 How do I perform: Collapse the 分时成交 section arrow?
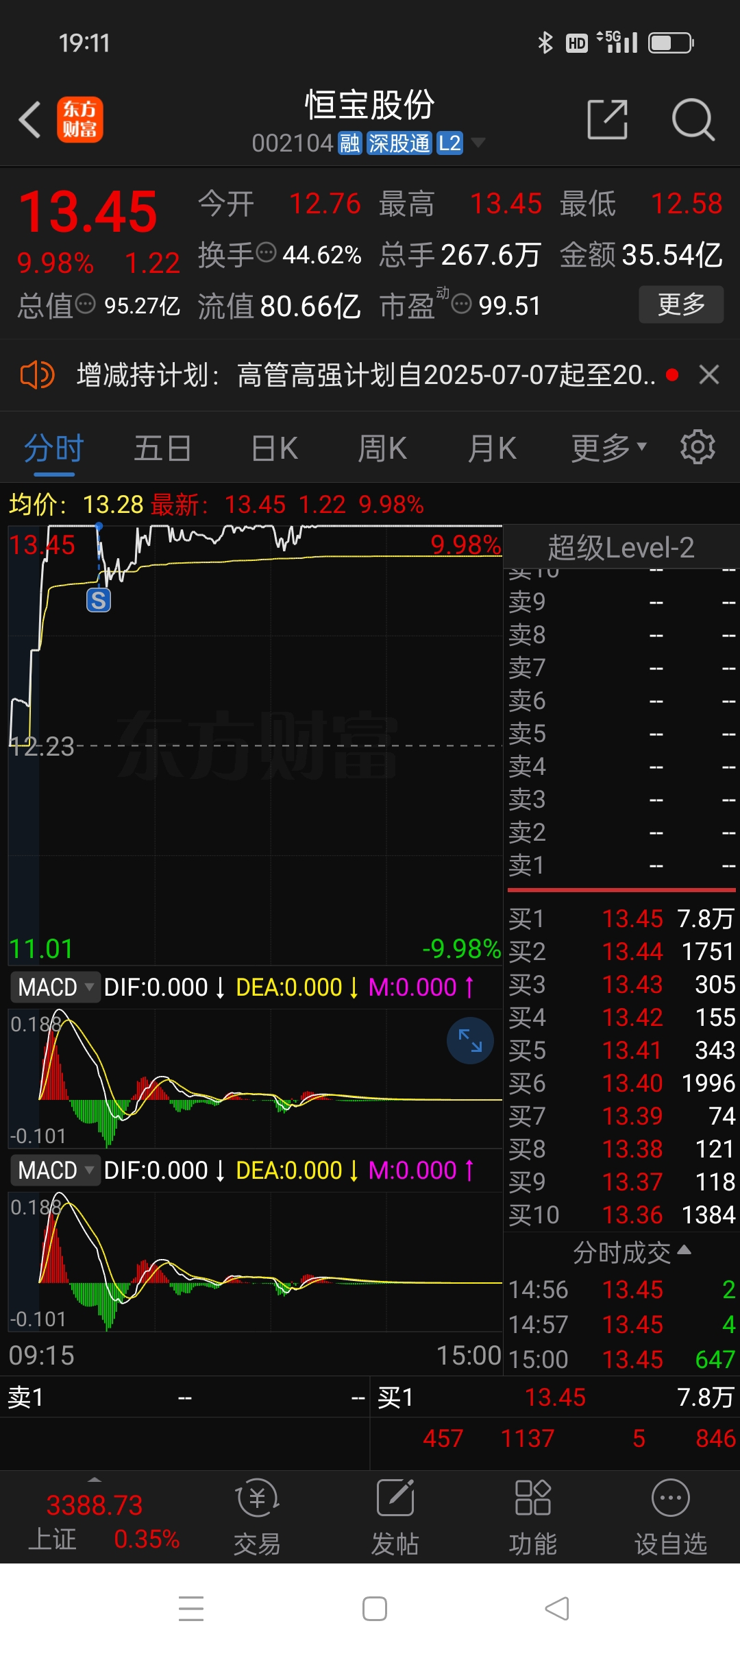(684, 1249)
